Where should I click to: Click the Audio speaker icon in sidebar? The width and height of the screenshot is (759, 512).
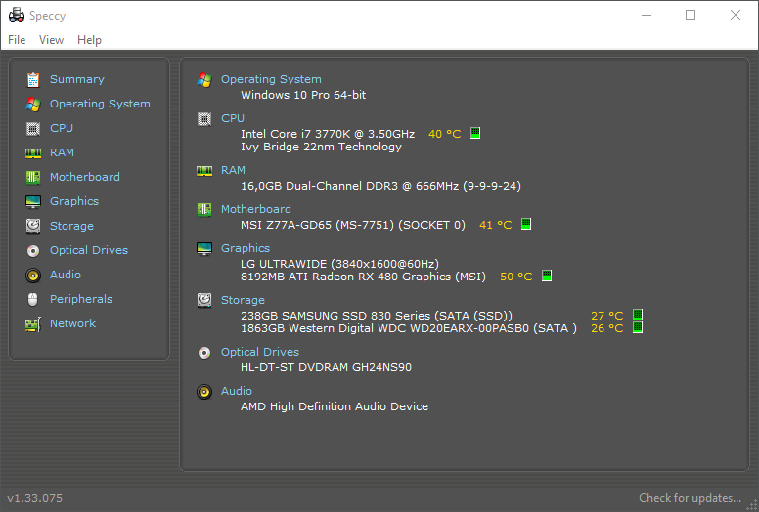click(33, 276)
